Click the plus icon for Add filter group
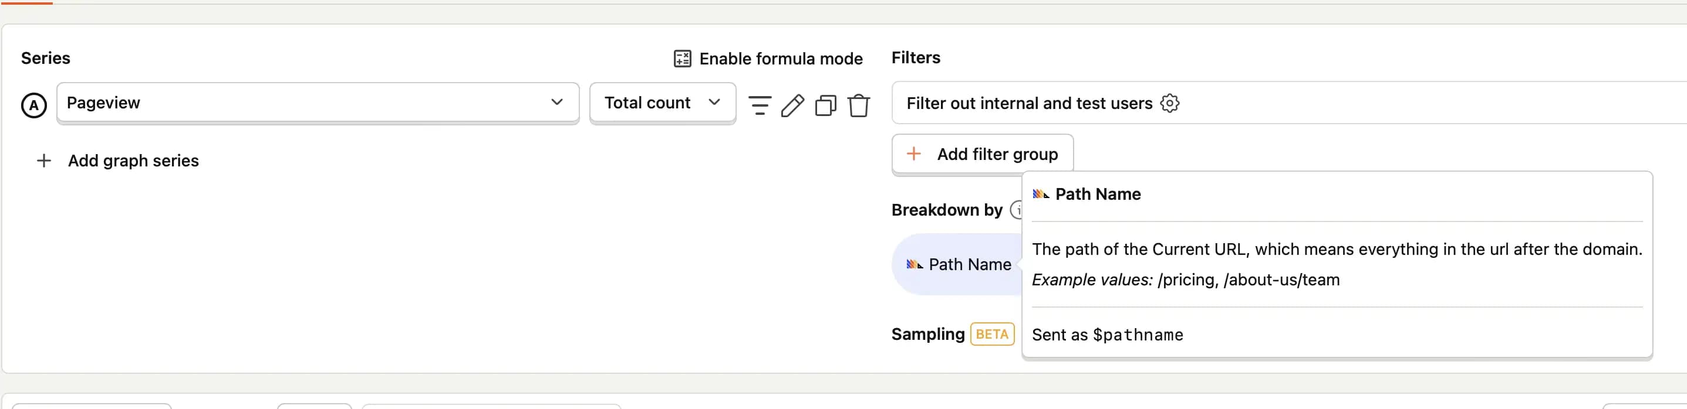The image size is (1687, 409). [913, 154]
